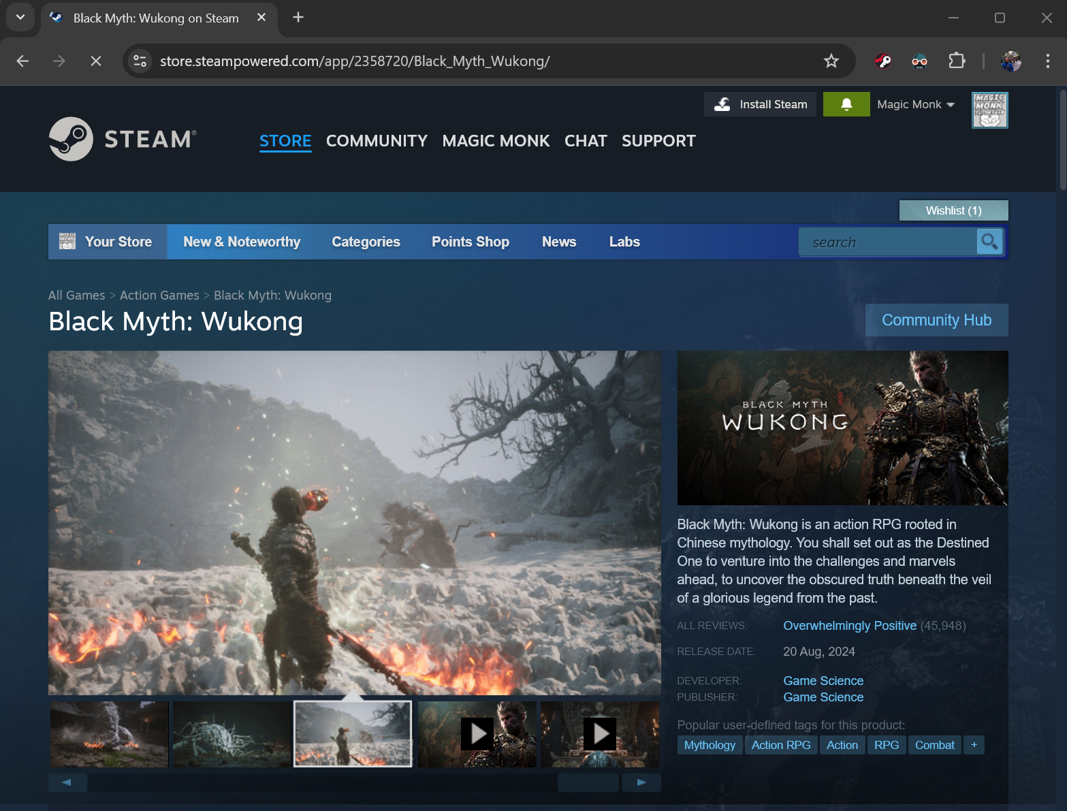Image resolution: width=1067 pixels, height=811 pixels.
Task: Click the browser address bar URL
Action: coord(355,61)
